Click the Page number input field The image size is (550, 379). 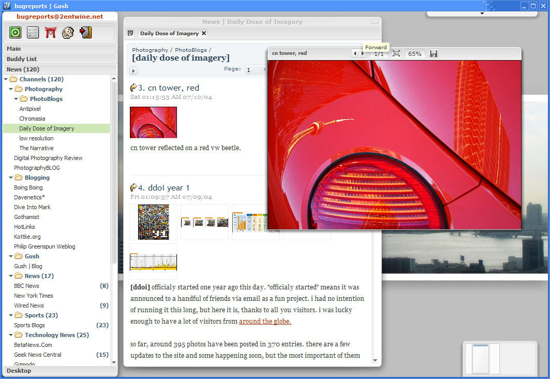coord(253,70)
